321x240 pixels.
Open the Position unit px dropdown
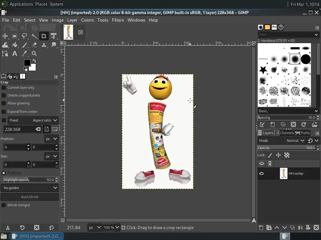pyautogui.click(x=51, y=139)
